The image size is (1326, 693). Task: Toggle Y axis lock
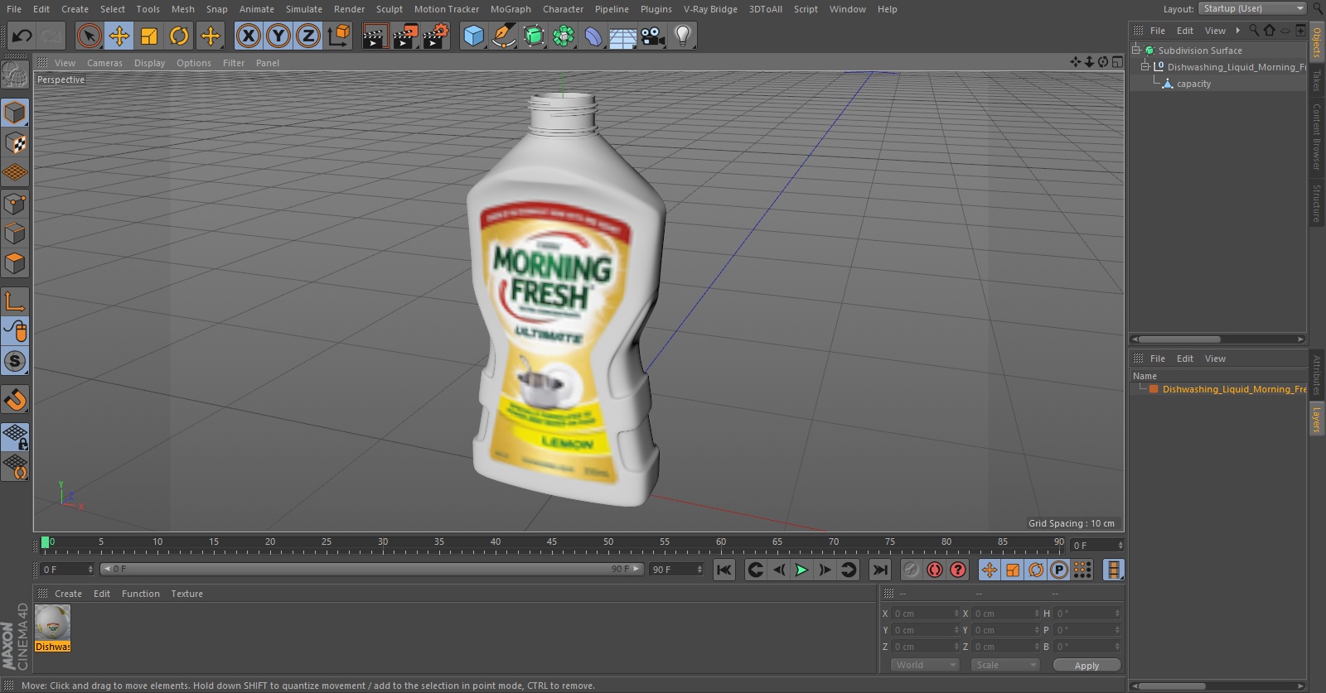pos(278,36)
